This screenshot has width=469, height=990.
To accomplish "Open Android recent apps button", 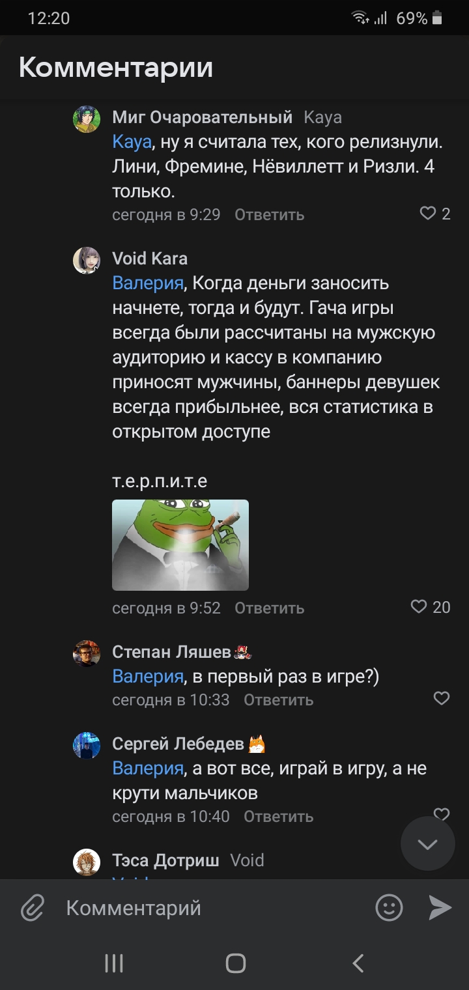I will click(x=114, y=963).
